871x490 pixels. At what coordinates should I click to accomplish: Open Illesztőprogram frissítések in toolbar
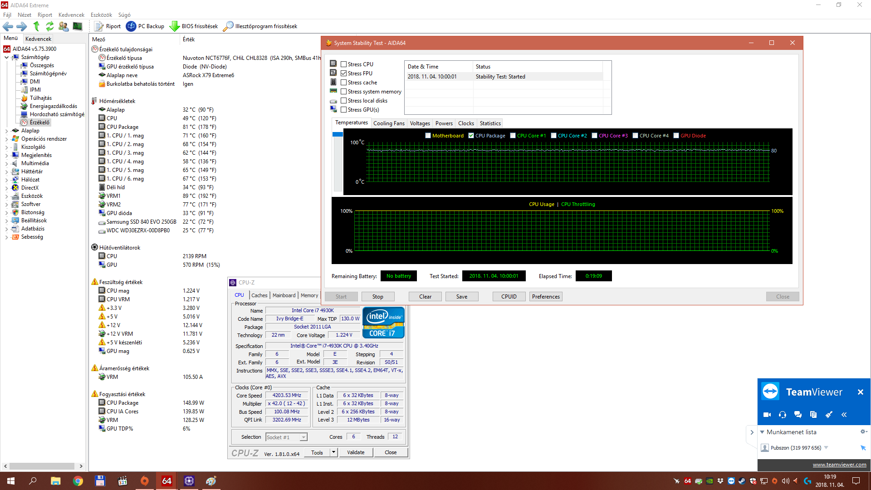point(260,26)
